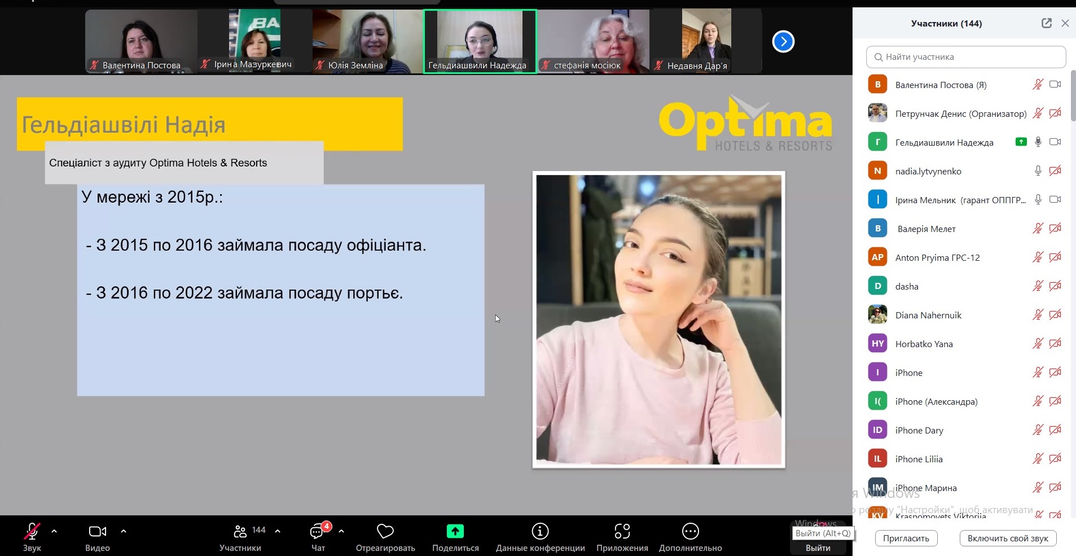Click the React heart icon
This screenshot has width=1076, height=556.
click(x=385, y=532)
